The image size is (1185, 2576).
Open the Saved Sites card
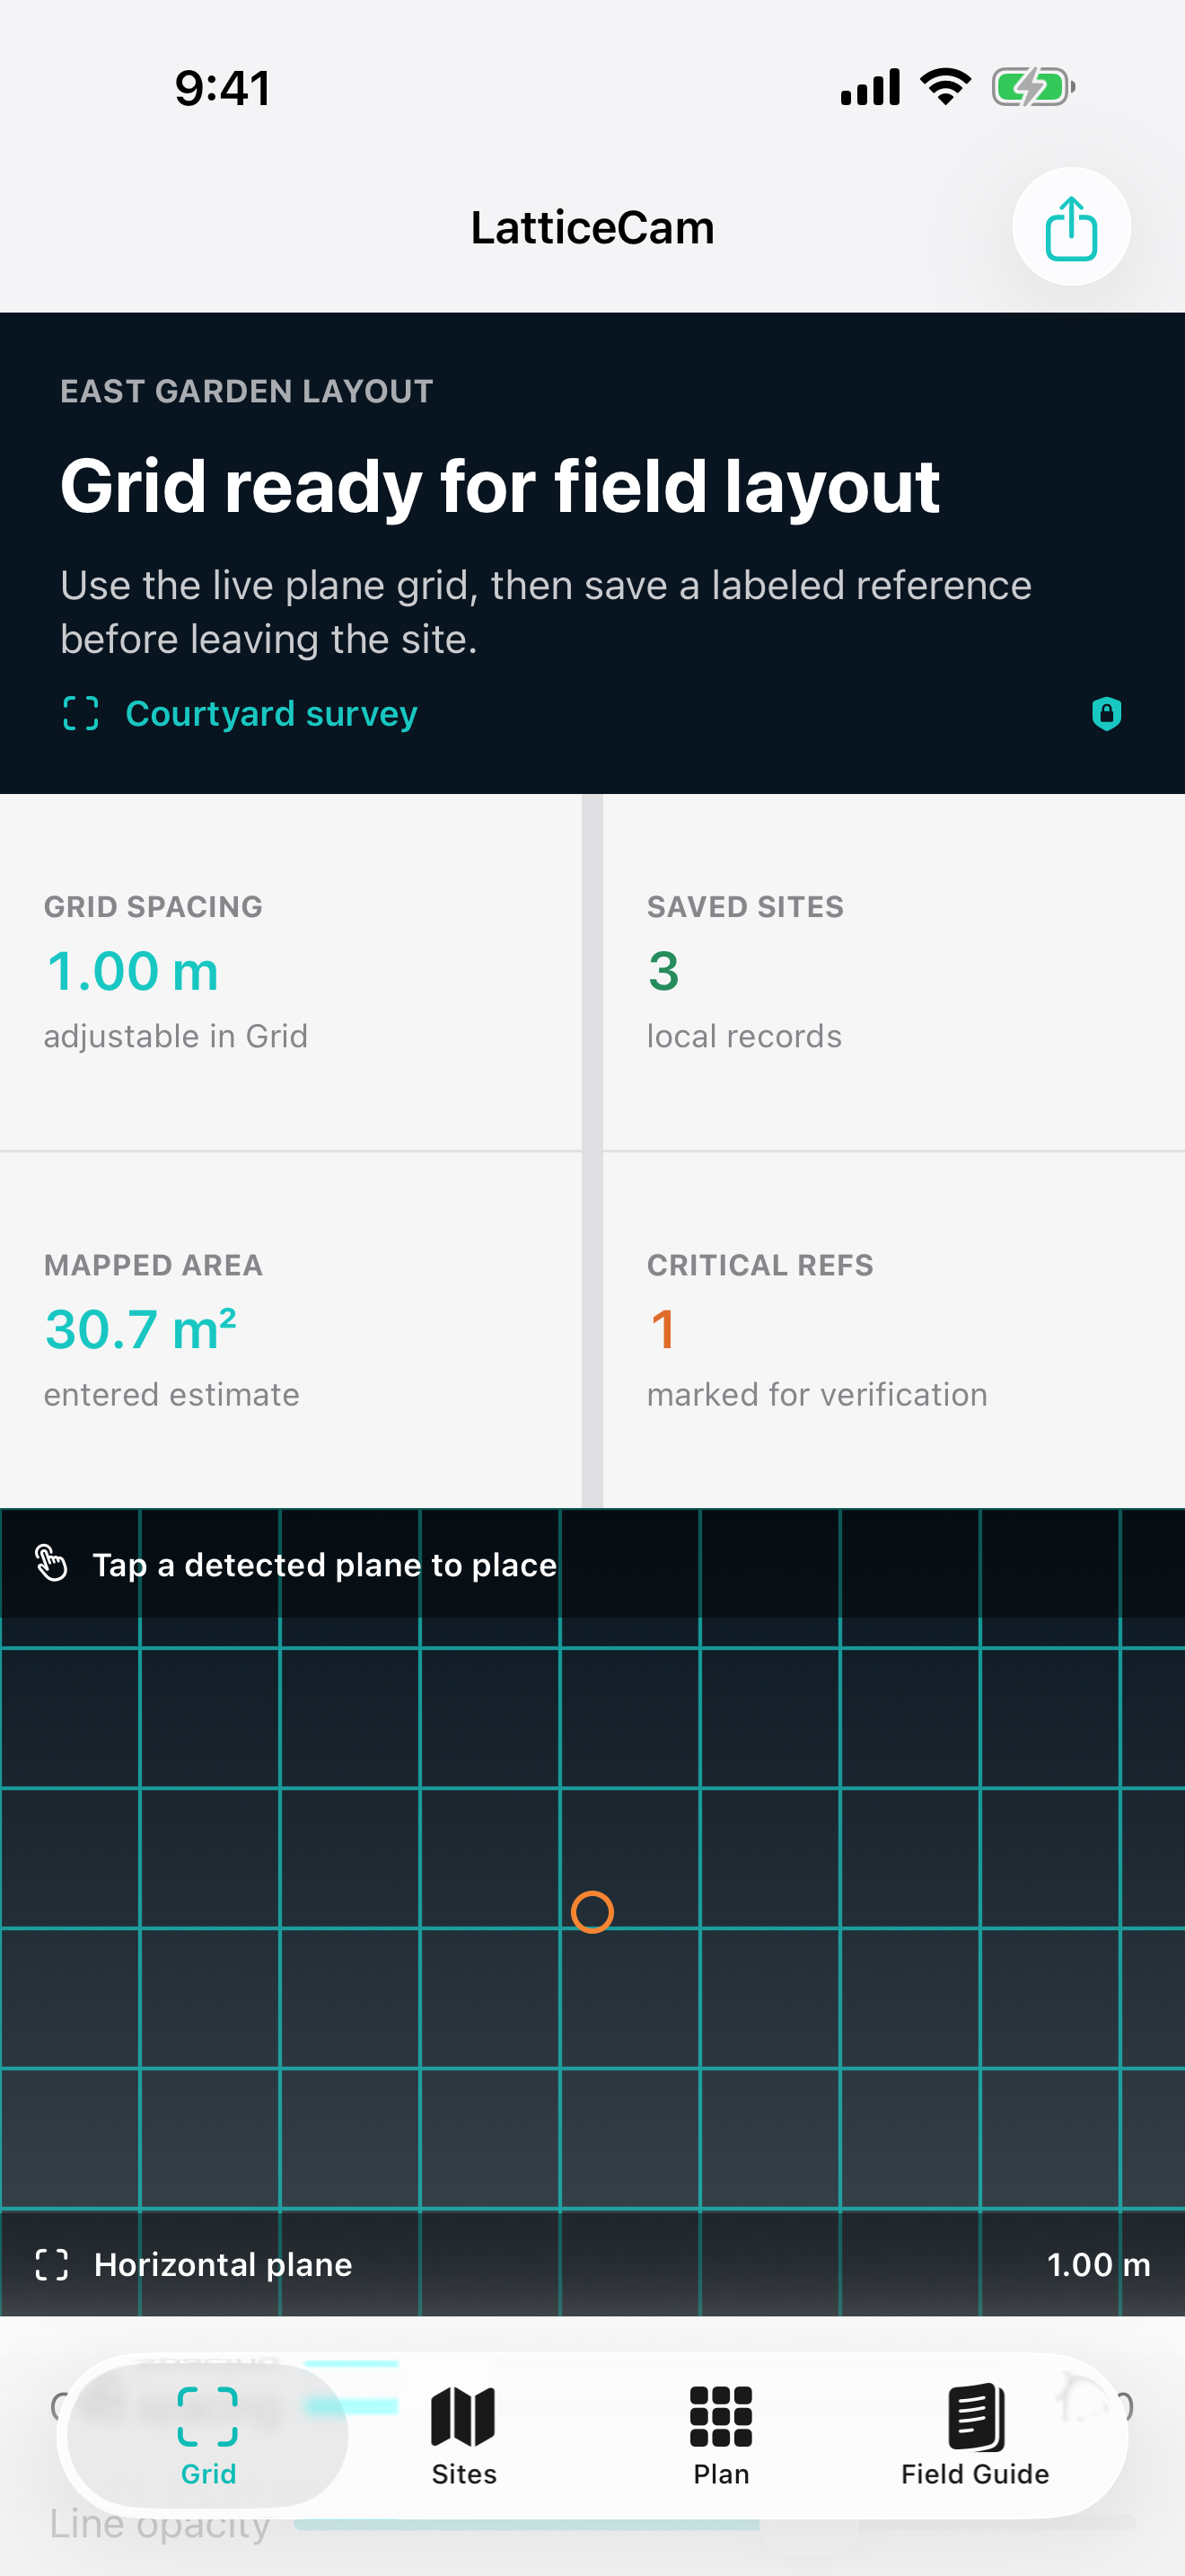click(x=894, y=972)
